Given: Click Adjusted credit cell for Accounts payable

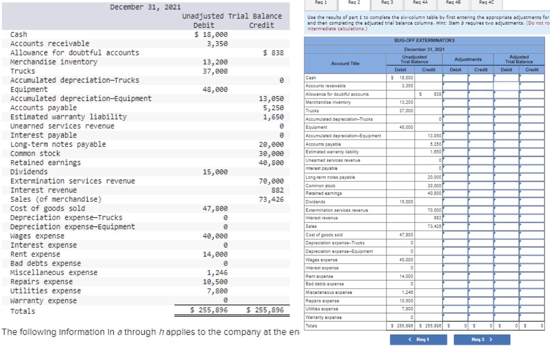Looking at the screenshot, I should pyautogui.click(x=532, y=144).
